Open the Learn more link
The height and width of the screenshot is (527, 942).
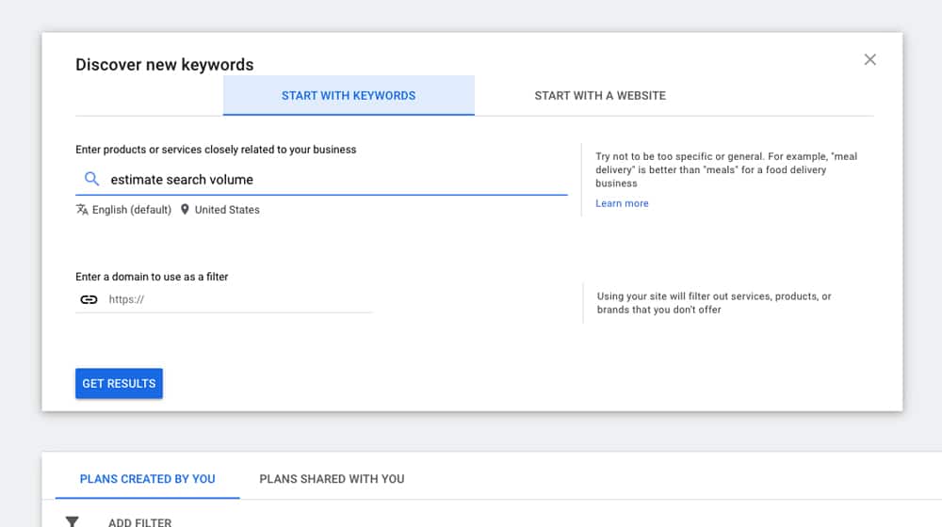[x=622, y=203]
